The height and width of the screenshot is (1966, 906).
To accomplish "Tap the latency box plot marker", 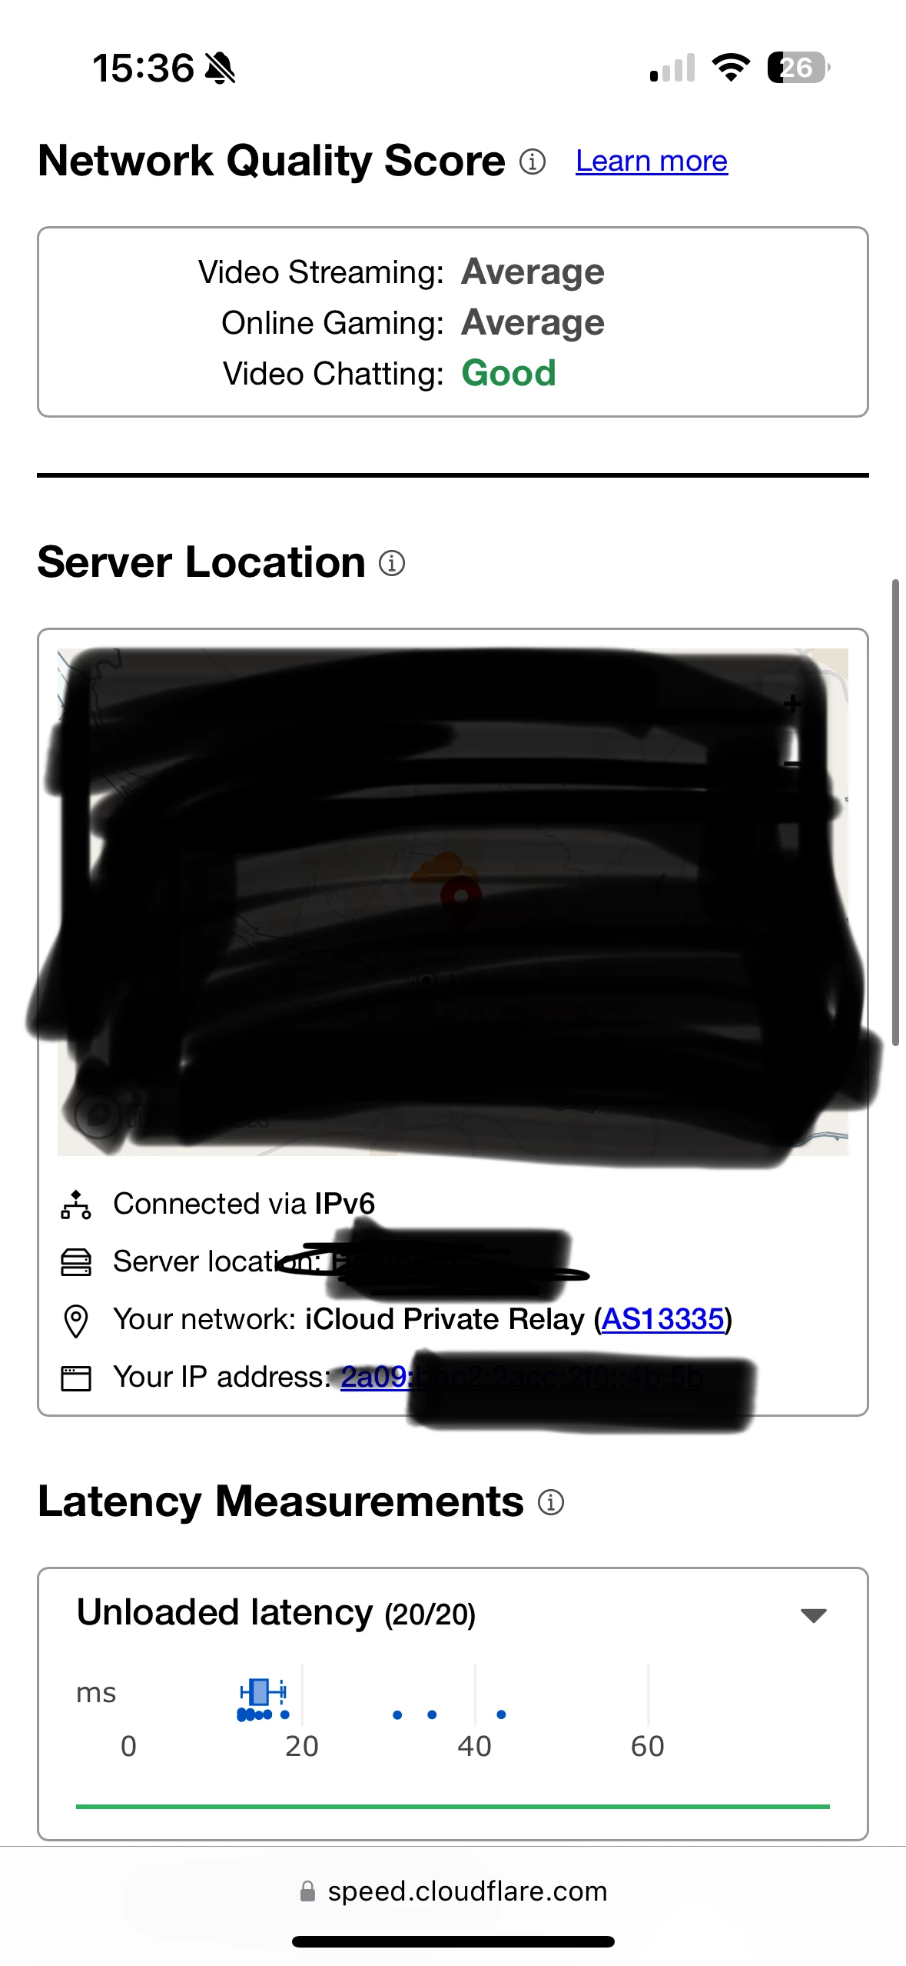I will tap(261, 1692).
